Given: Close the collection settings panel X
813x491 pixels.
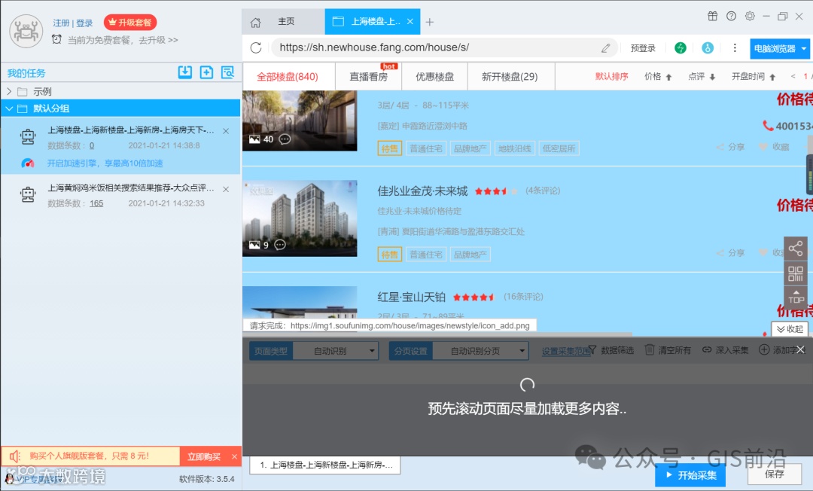Looking at the screenshot, I should (800, 350).
